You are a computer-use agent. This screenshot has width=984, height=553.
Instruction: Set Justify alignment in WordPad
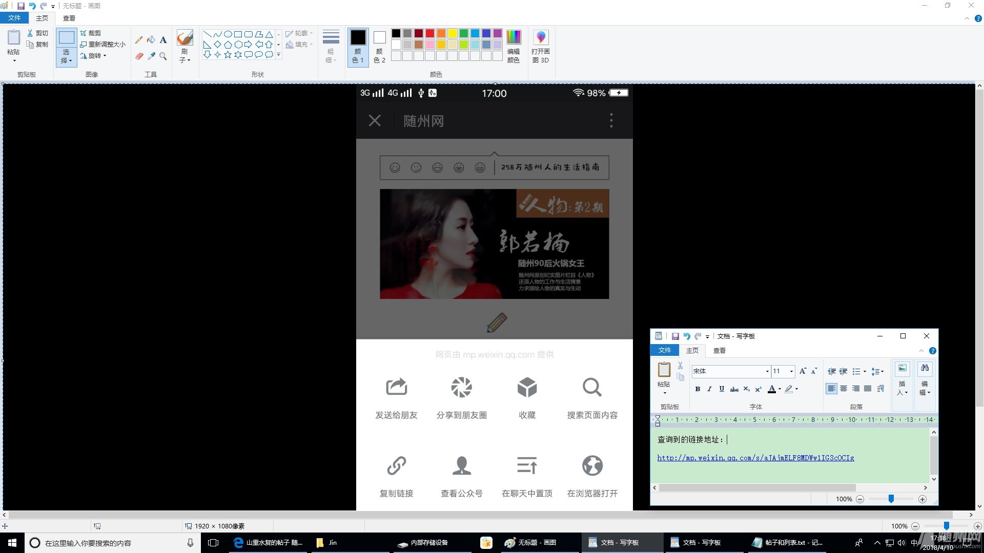point(868,389)
